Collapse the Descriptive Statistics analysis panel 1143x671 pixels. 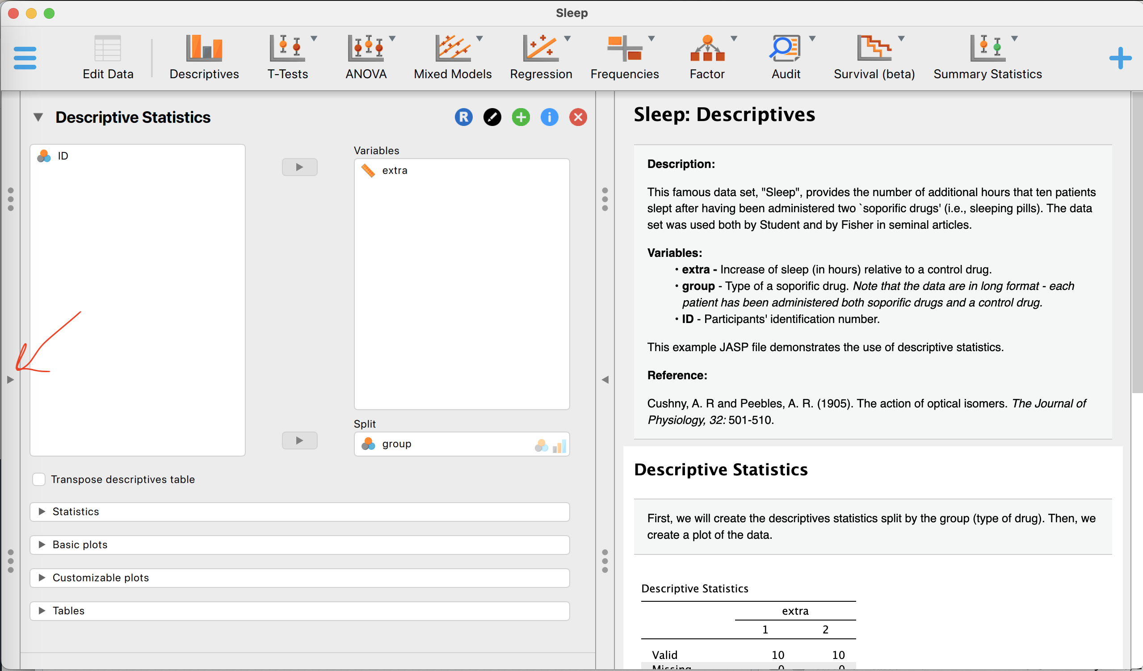point(38,117)
